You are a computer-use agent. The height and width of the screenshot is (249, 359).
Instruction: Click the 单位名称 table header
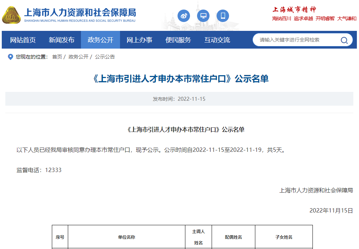(127, 237)
